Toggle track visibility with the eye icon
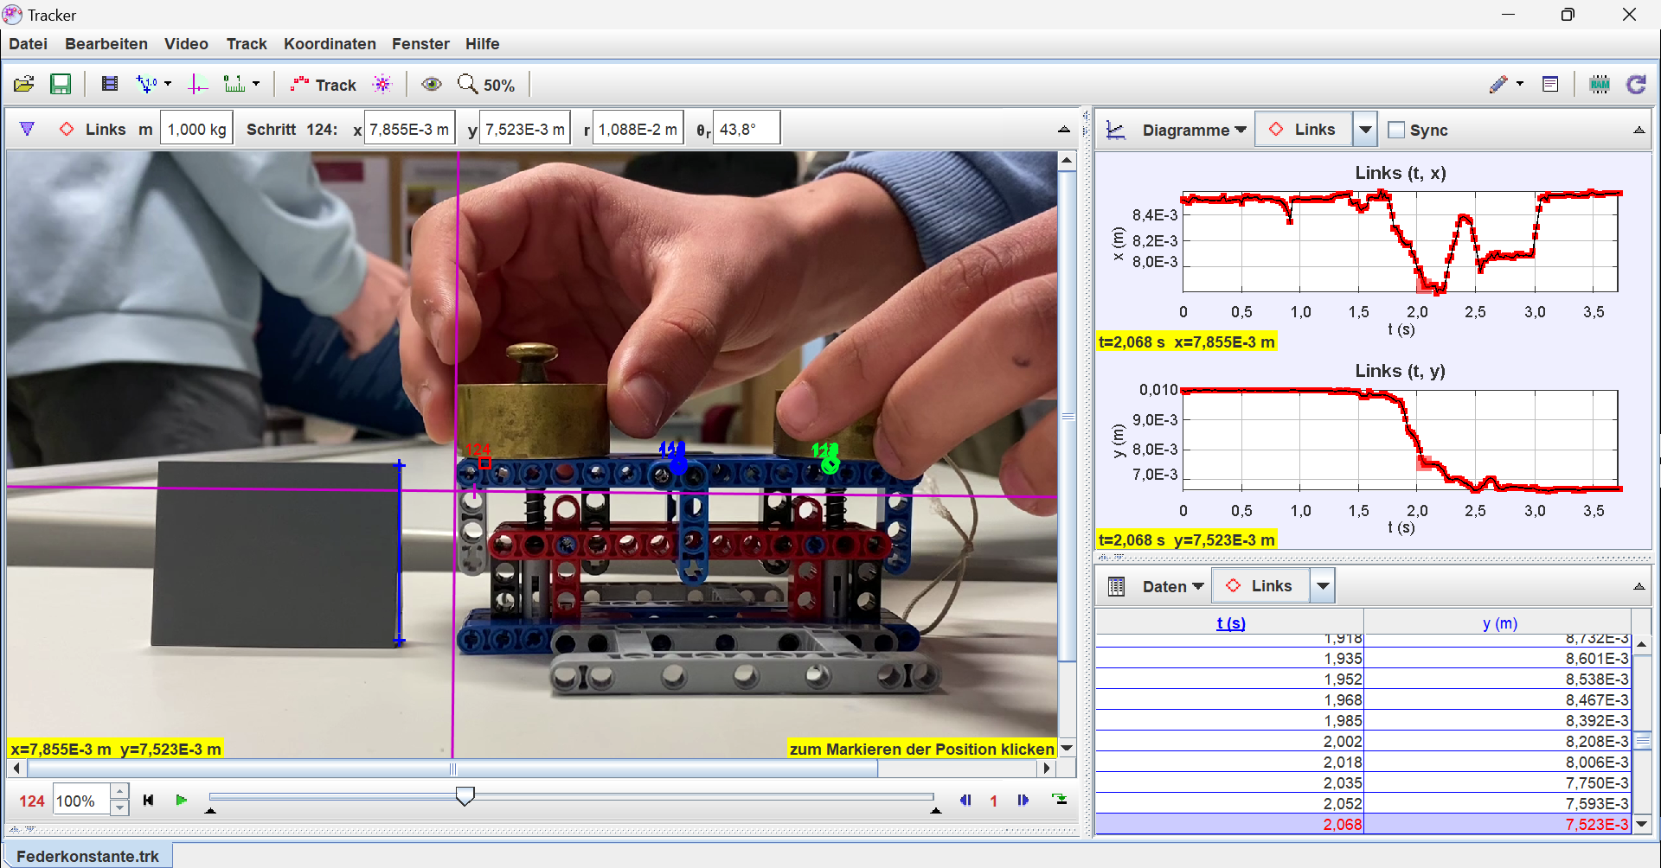The image size is (1661, 868). 431,84
